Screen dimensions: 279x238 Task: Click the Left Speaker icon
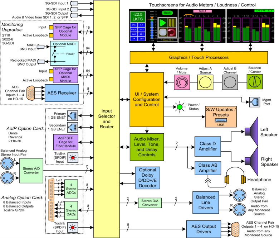(x=251, y=132)
